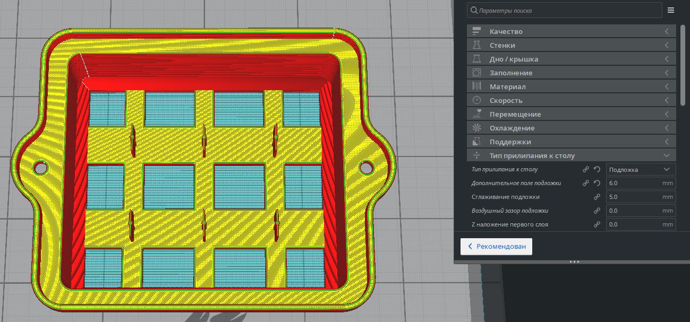Click the Охлаждение fan icon
The image size is (690, 322).
[476, 128]
